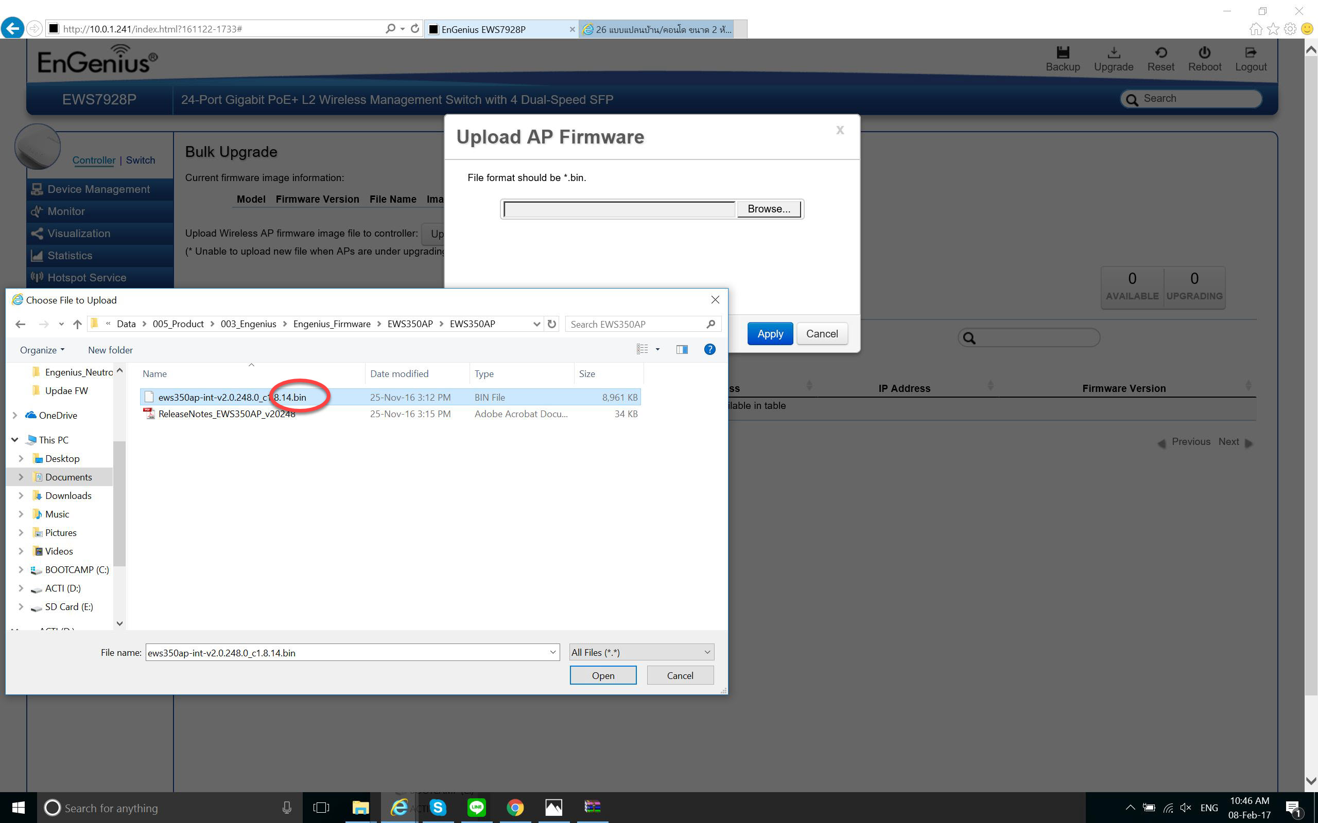This screenshot has width=1318, height=823.
Task: Open the file type filter dropdown All Files
Action: click(x=641, y=653)
